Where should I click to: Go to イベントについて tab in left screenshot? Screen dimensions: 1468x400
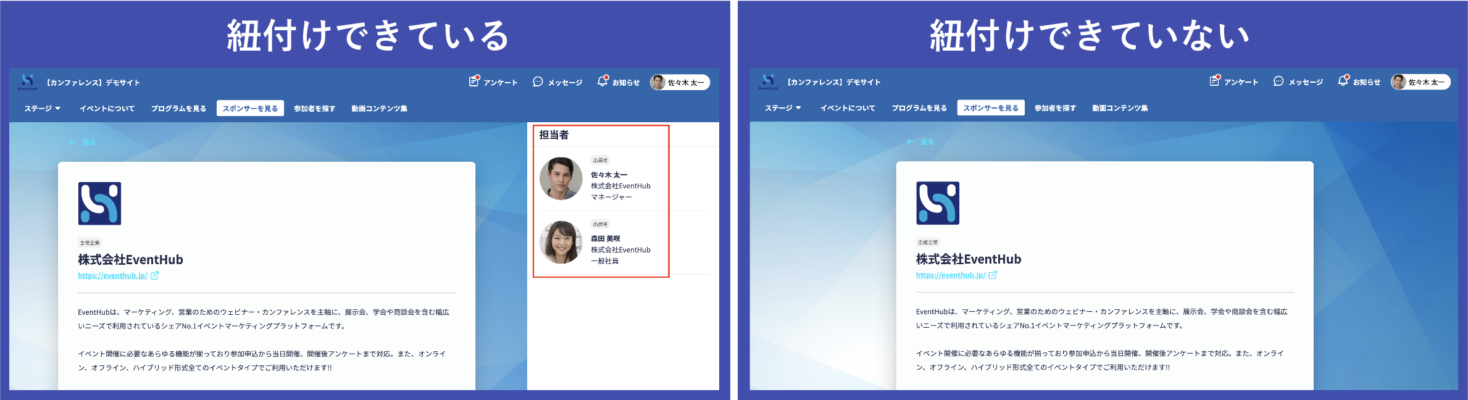[107, 109]
